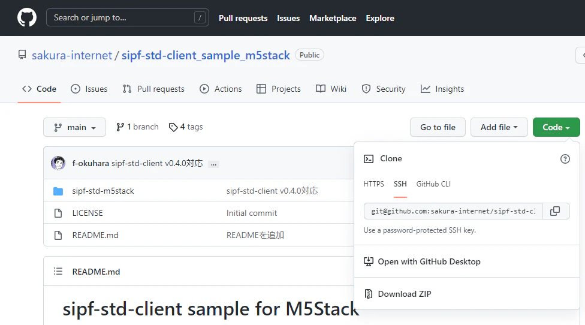Viewport: 585px width, 325px height.
Task: Open the Explore header link
Action: click(380, 18)
